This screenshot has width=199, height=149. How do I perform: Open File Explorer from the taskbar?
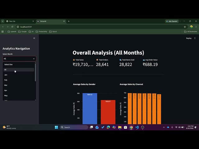point(120,127)
